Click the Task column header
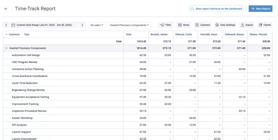The height and width of the screenshot is (140, 278). click(x=27, y=34)
